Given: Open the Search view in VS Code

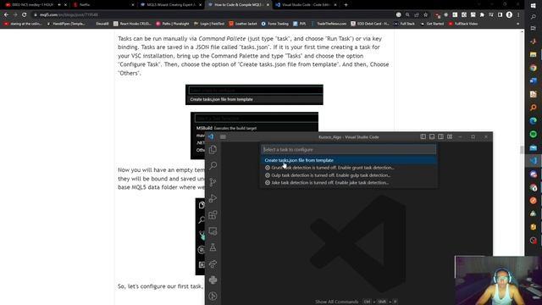Looking at the screenshot, I should [x=213, y=166].
